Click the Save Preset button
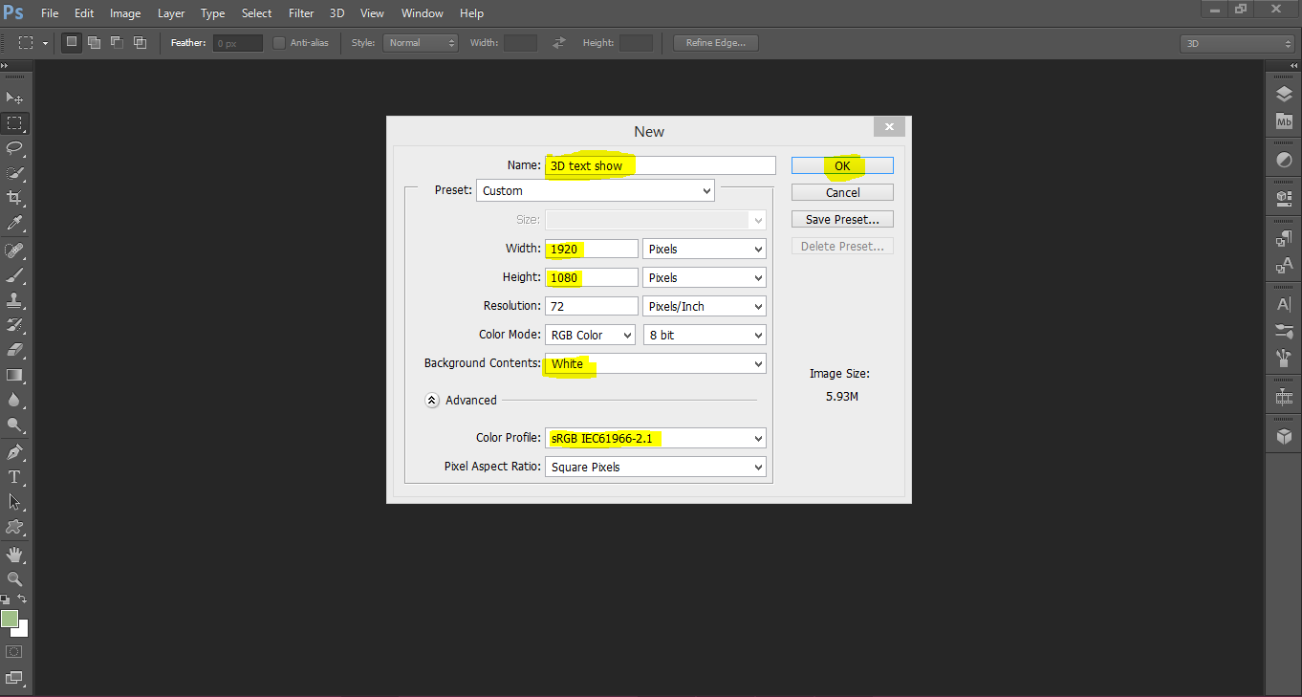 842,219
